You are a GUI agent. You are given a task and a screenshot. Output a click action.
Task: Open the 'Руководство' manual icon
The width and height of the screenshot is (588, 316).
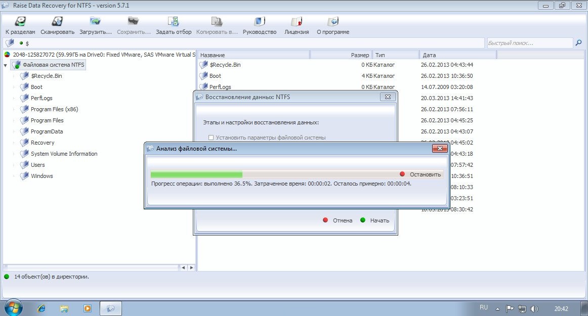click(260, 25)
